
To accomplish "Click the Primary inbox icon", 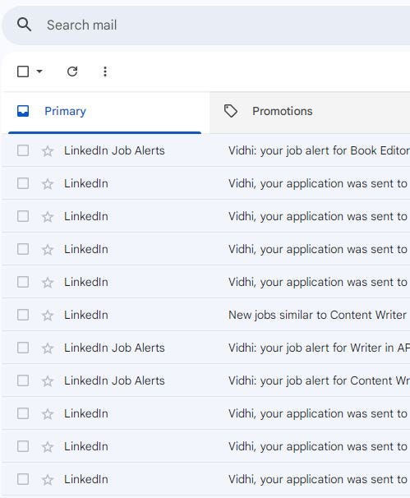I will (23, 111).
